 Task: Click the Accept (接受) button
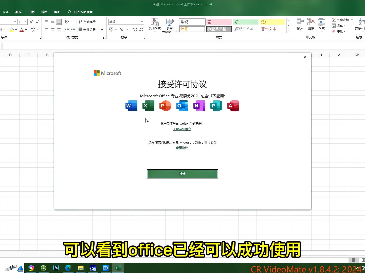click(x=182, y=174)
